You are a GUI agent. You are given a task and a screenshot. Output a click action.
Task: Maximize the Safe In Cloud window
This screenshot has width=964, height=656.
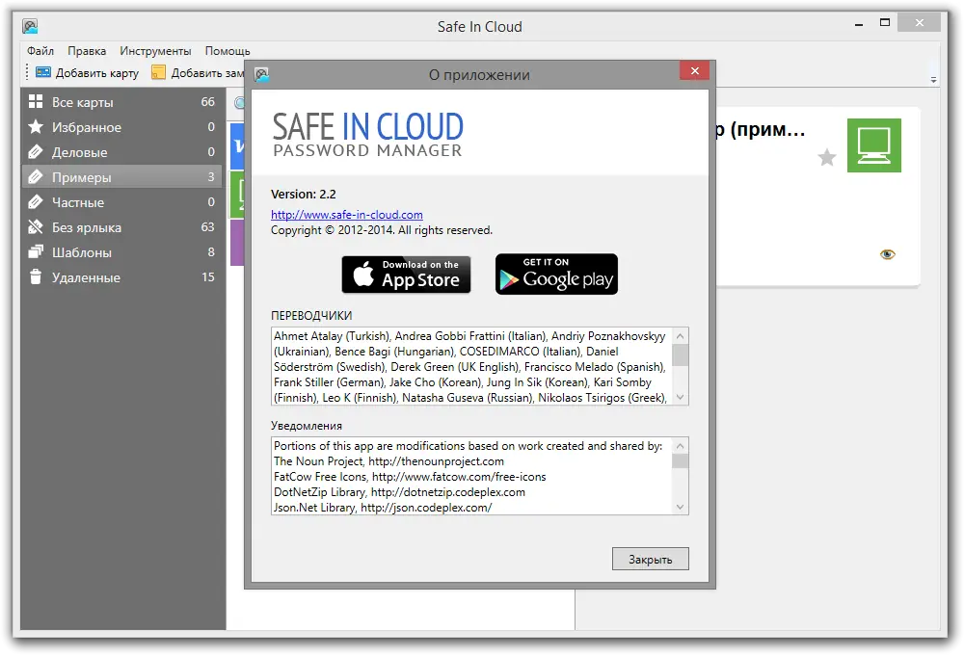(885, 23)
